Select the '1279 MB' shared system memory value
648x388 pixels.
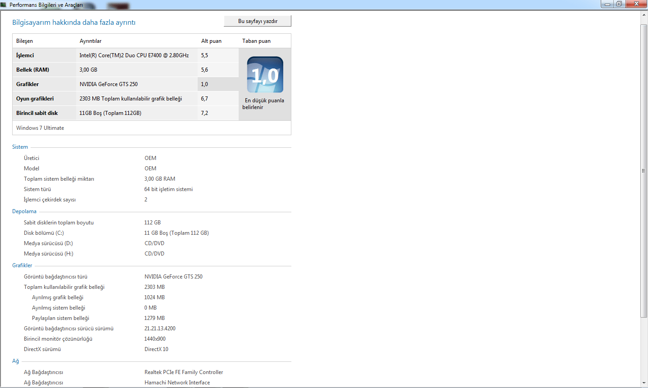[x=154, y=318]
